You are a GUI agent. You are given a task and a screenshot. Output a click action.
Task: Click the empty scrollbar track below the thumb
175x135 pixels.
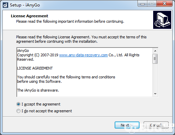(x=155, y=77)
